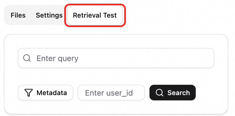Select the Retrieval Test tab

(x=95, y=15)
